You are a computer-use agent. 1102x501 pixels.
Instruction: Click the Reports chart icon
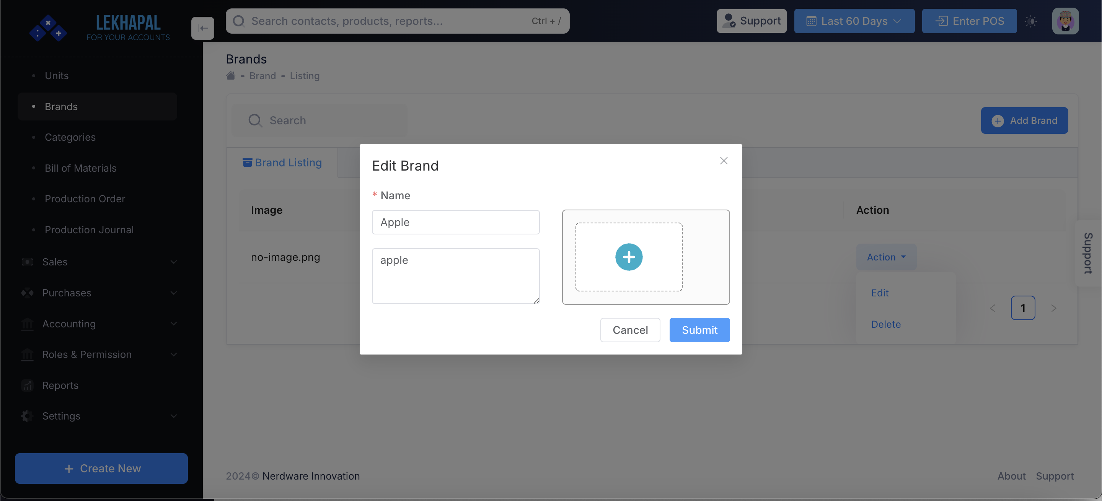coord(28,385)
